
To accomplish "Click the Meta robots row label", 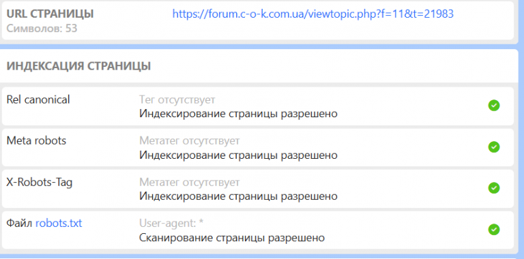I will tap(36, 140).
